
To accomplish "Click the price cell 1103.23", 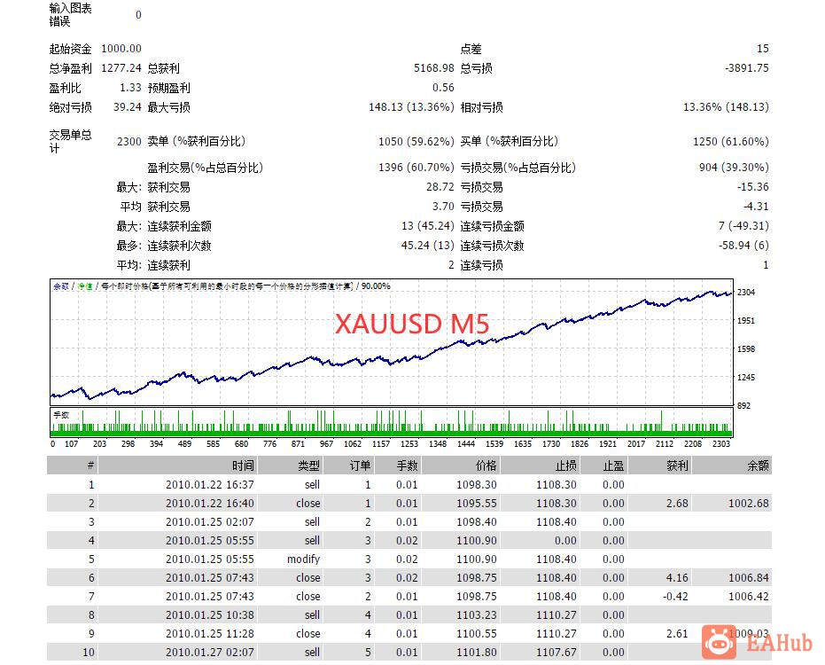I will point(477,615).
